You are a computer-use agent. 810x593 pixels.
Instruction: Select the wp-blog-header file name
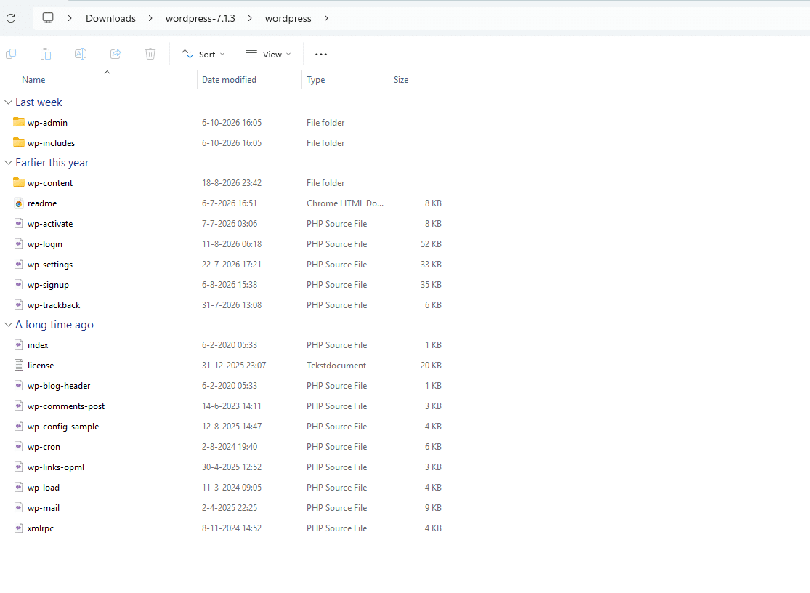59,386
